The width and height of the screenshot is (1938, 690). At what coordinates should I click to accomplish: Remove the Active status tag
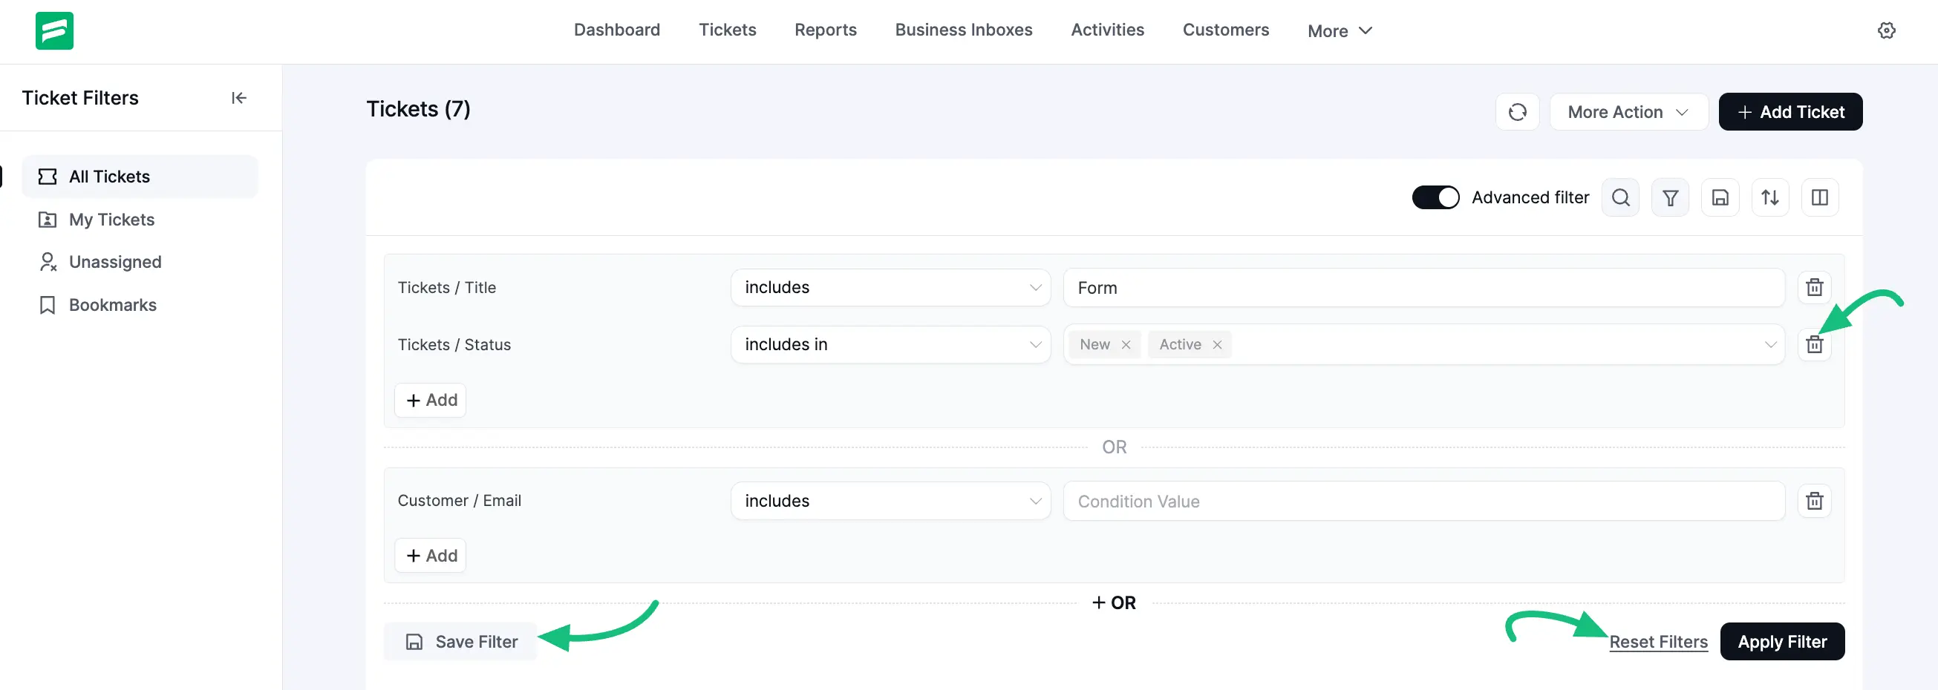1216,345
